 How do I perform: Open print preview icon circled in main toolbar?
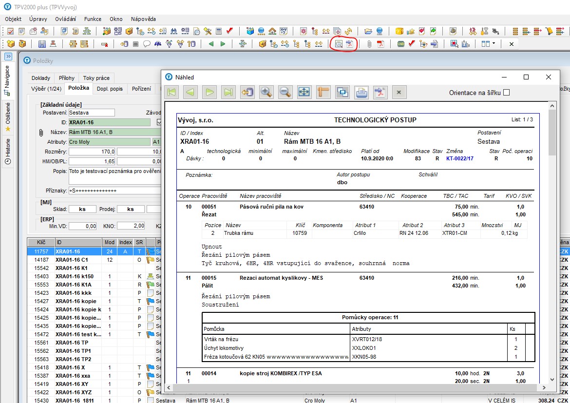(x=339, y=44)
